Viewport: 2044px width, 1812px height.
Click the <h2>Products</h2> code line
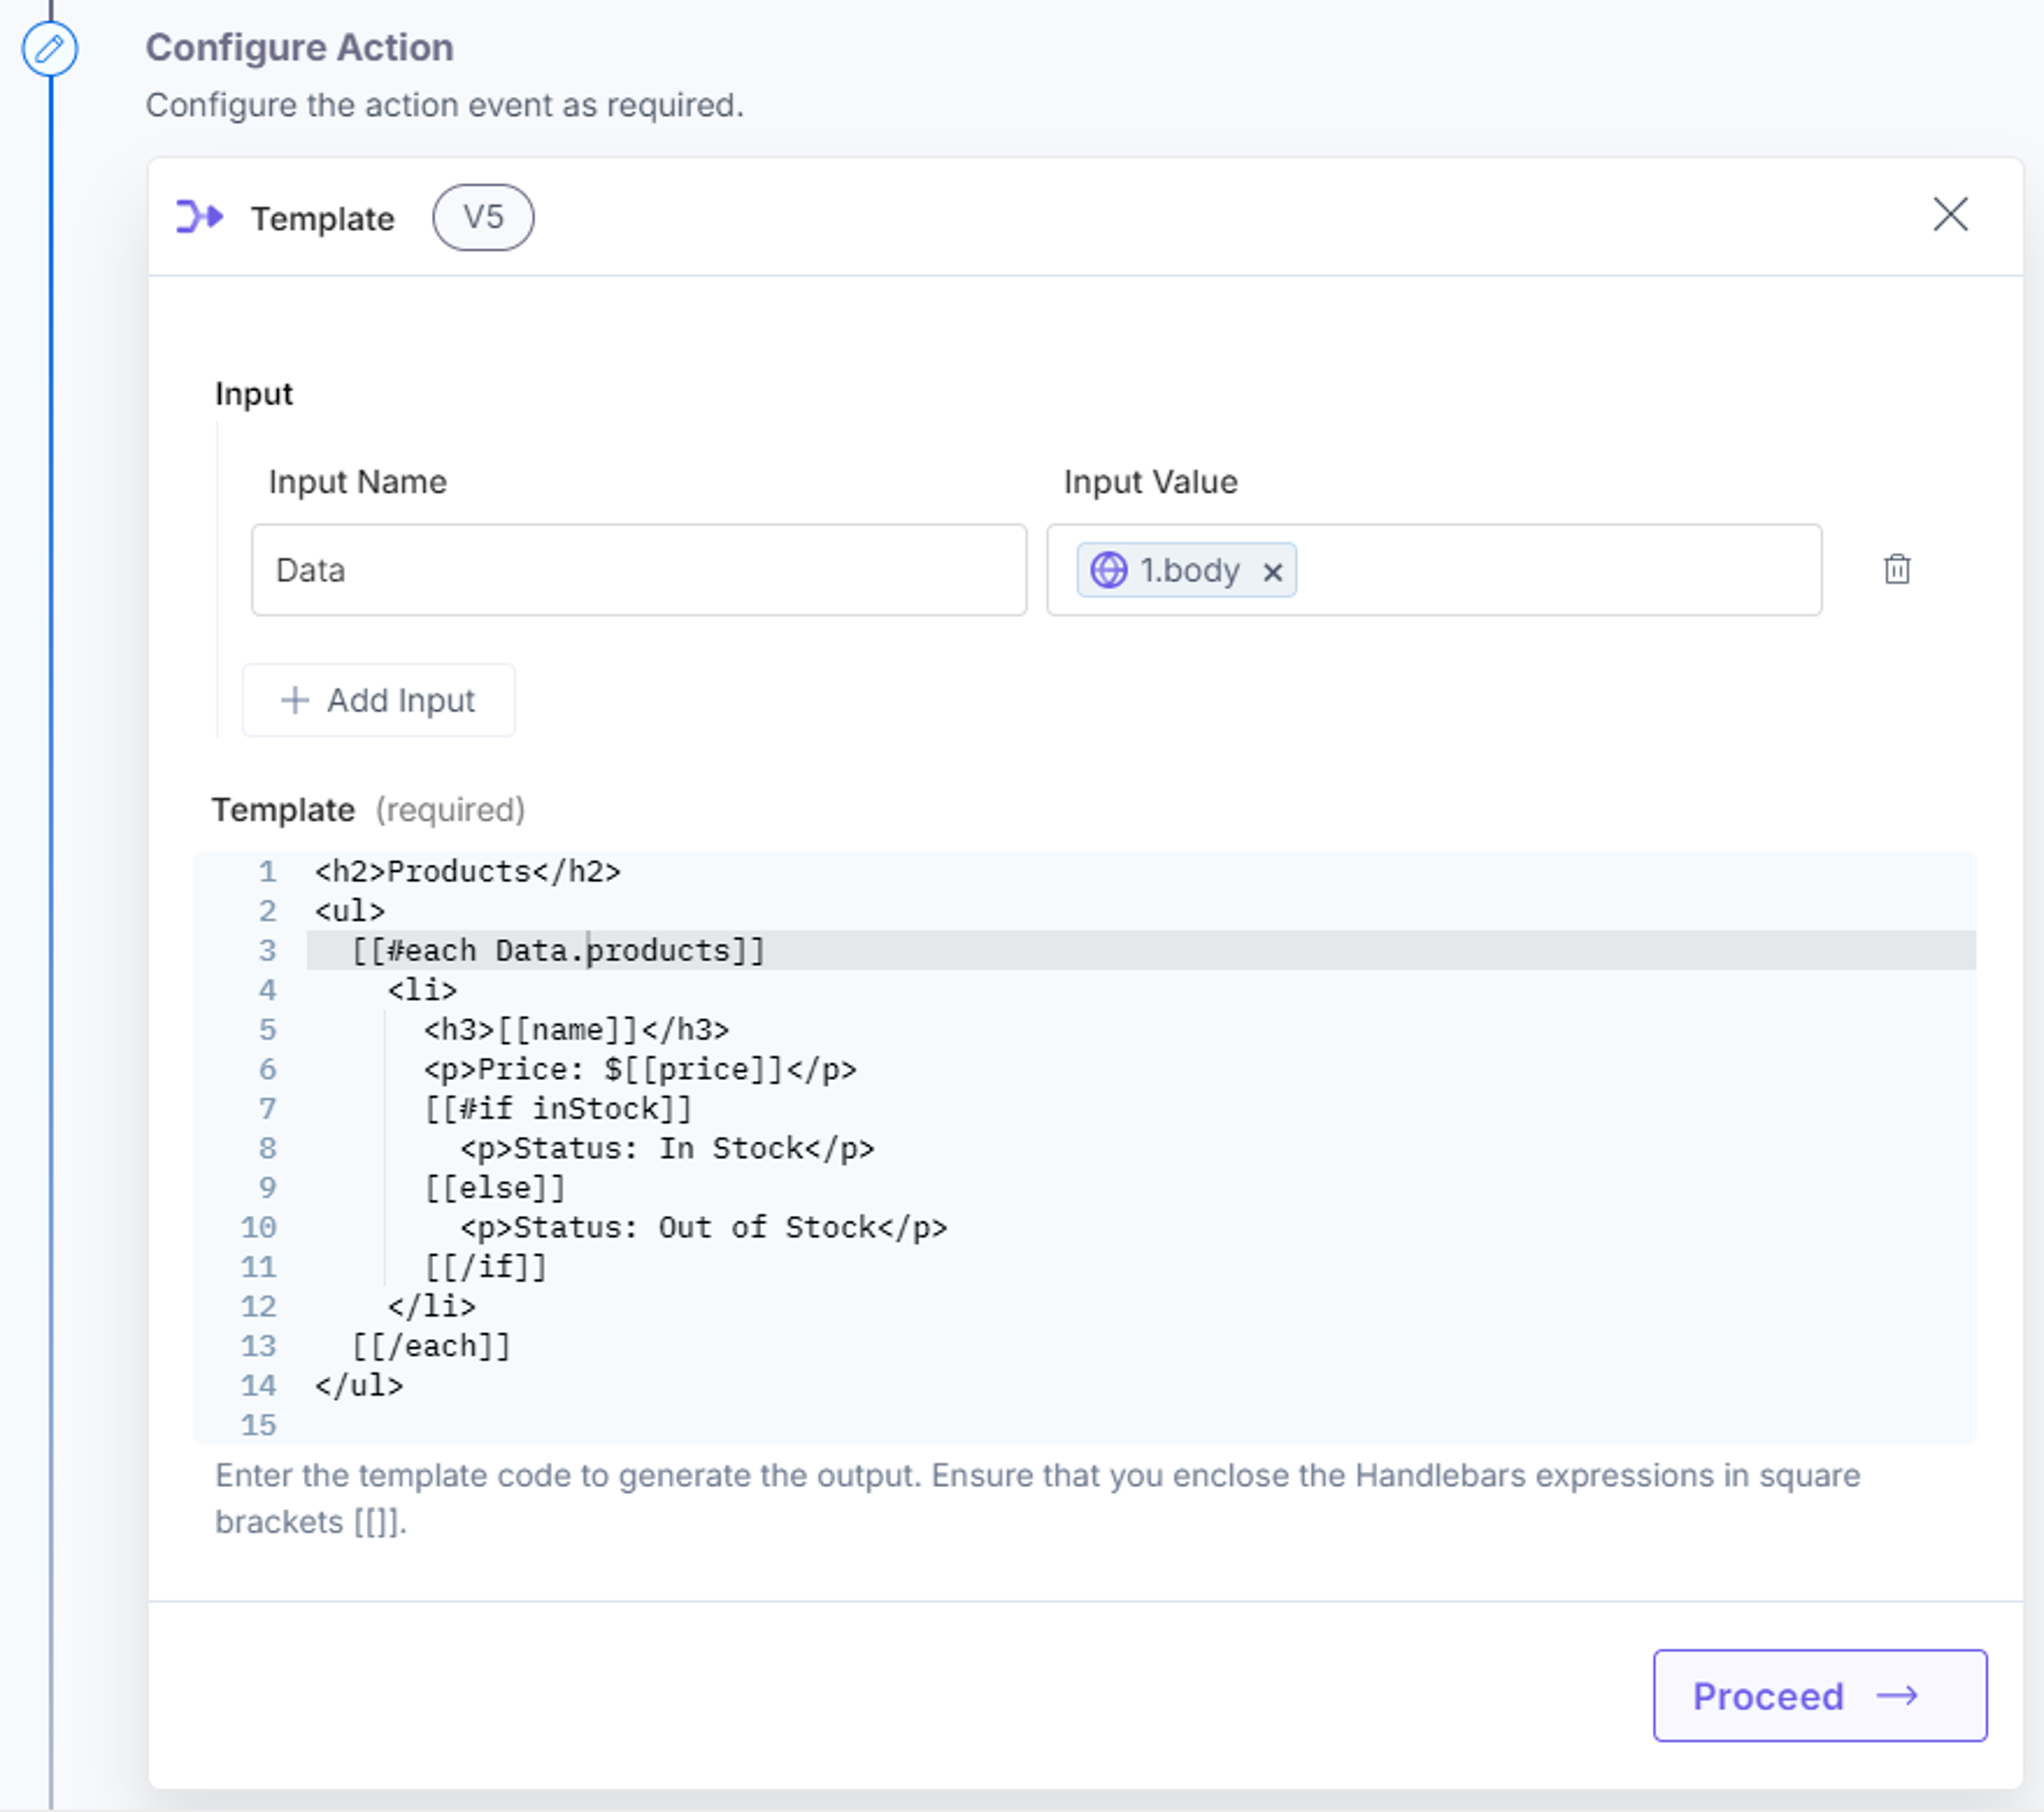467,872
